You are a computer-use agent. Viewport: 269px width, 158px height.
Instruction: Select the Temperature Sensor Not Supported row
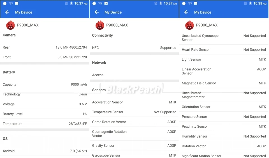click(x=134, y=112)
